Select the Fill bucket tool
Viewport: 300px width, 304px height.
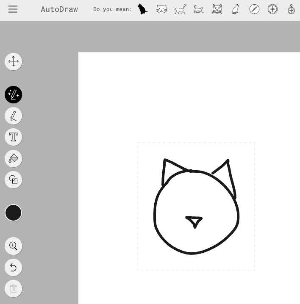point(13,159)
